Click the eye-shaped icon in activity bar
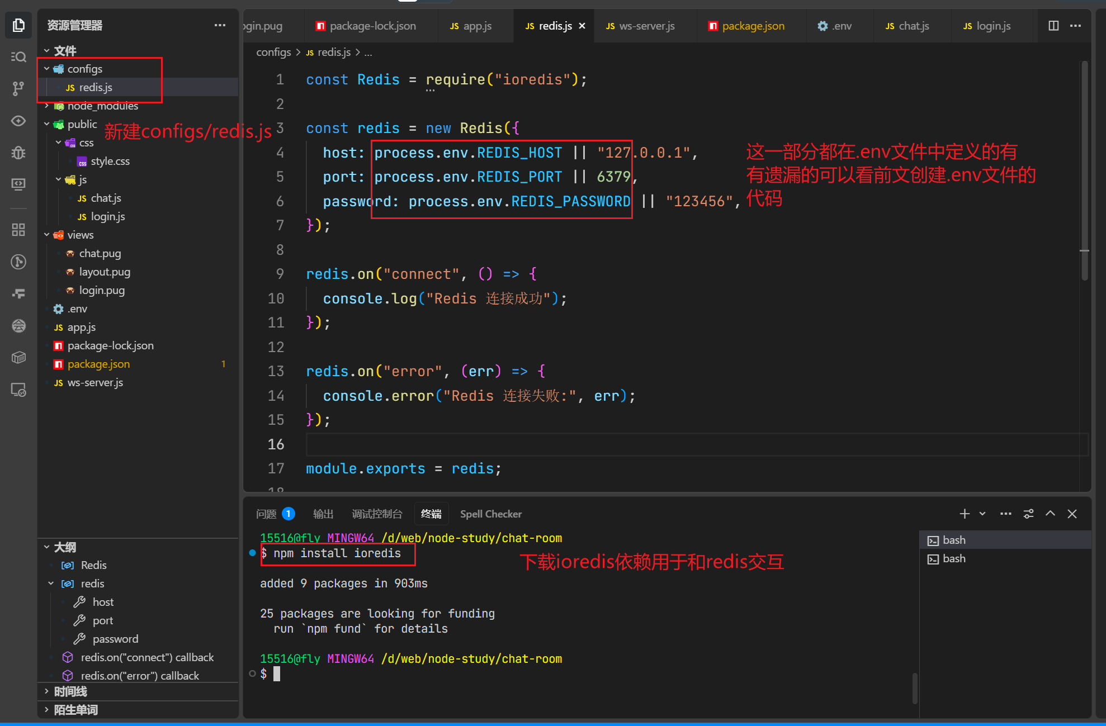This screenshot has width=1106, height=726. tap(18, 121)
